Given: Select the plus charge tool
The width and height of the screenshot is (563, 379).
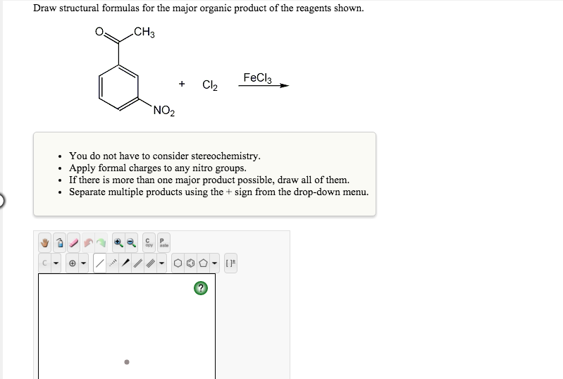Looking at the screenshot, I should pyautogui.click(x=72, y=263).
